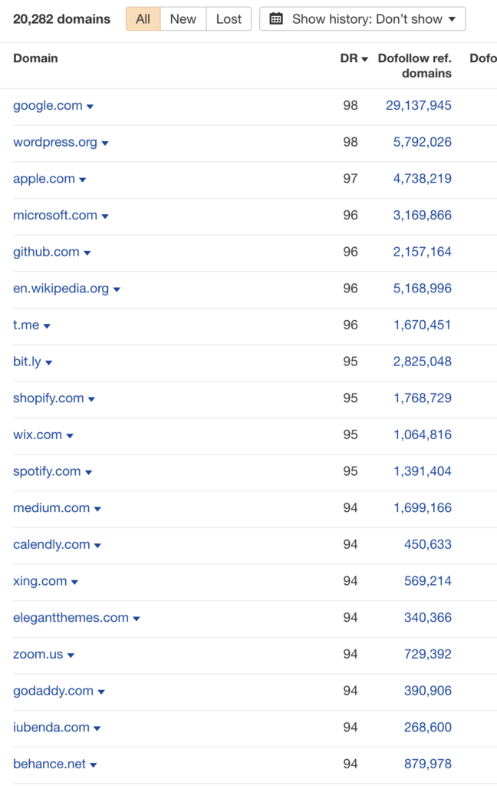The height and width of the screenshot is (786, 497).
Task: Open the zoom.us domain link
Action: [38, 655]
